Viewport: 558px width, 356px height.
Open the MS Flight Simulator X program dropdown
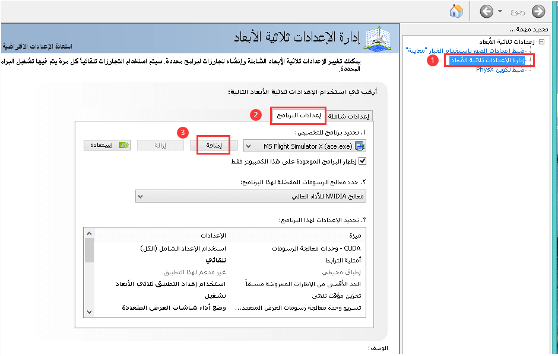click(x=305, y=146)
